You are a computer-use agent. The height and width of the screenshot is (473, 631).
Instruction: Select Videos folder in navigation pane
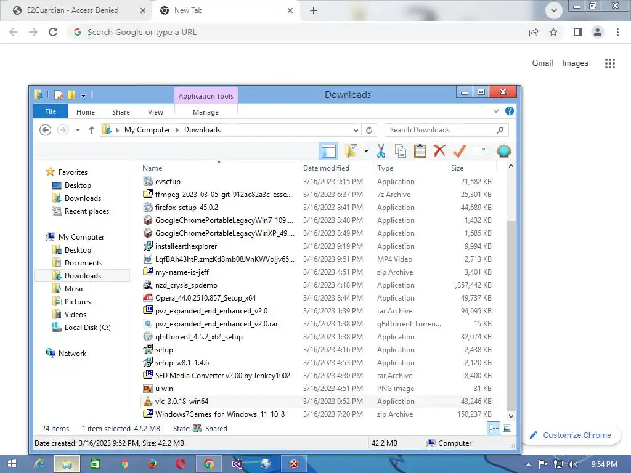pos(75,315)
